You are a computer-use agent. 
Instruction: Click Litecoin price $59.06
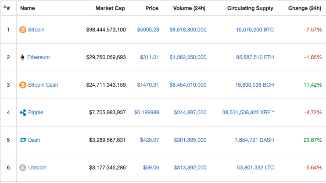(x=151, y=168)
